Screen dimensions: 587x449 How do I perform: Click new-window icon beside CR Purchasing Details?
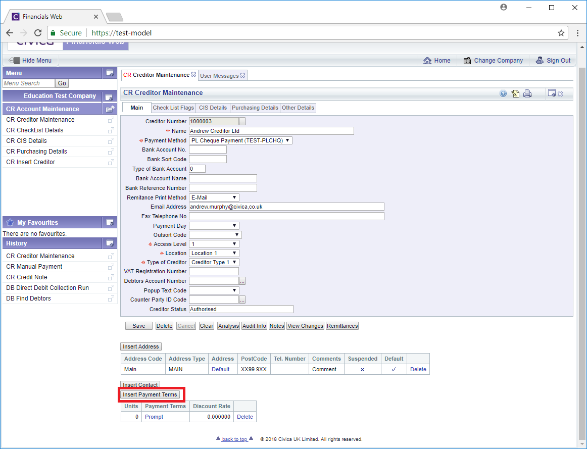pyautogui.click(x=111, y=152)
